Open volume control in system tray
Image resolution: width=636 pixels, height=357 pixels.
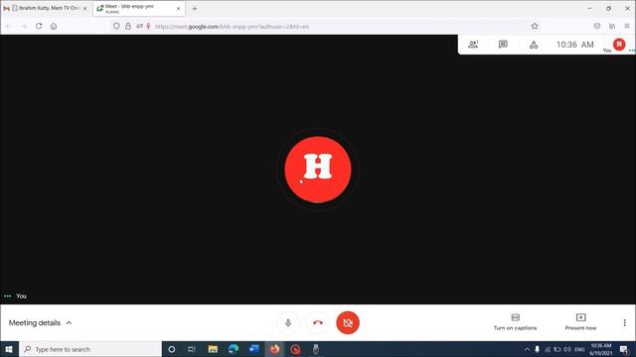[x=567, y=349]
